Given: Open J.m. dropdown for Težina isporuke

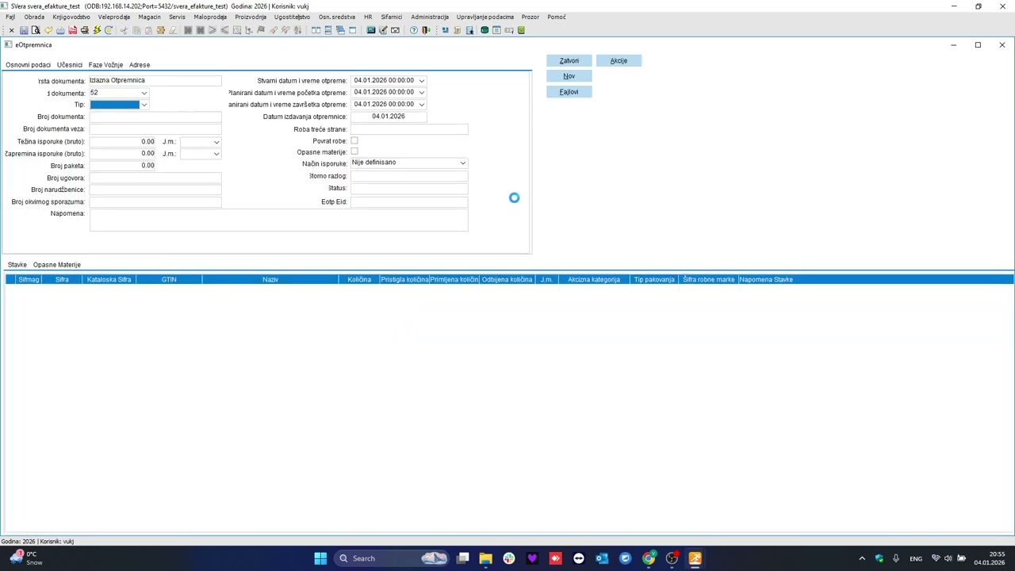Looking at the screenshot, I should coord(216,142).
